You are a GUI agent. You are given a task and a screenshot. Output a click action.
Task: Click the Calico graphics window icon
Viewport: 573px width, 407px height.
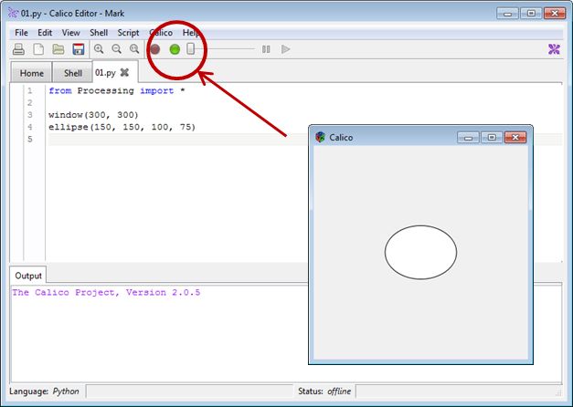click(x=321, y=137)
